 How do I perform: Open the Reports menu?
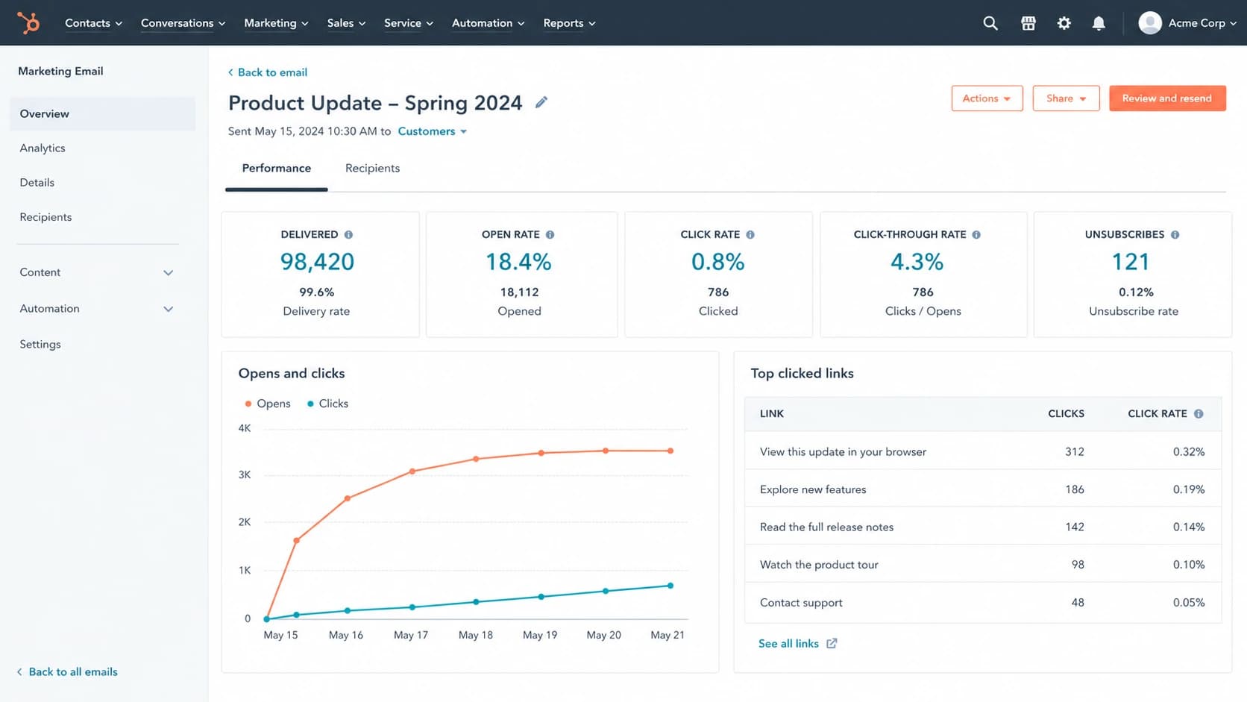coord(569,23)
